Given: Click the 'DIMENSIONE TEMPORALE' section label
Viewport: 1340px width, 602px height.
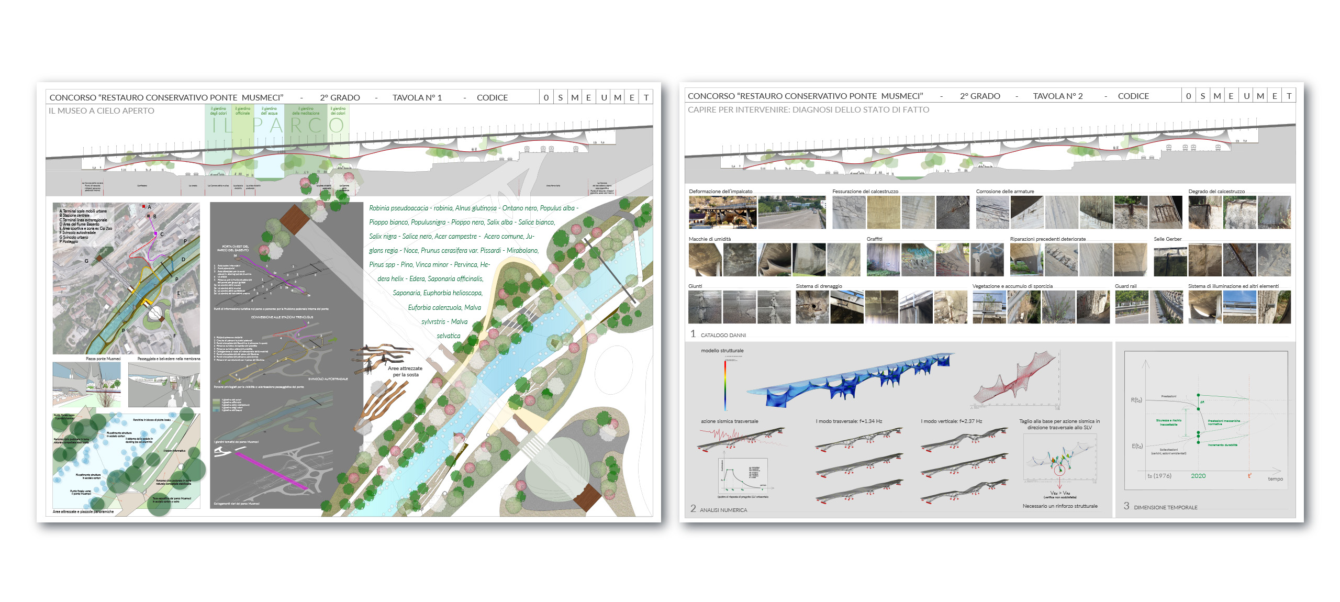Looking at the screenshot, I should click(x=1165, y=507).
